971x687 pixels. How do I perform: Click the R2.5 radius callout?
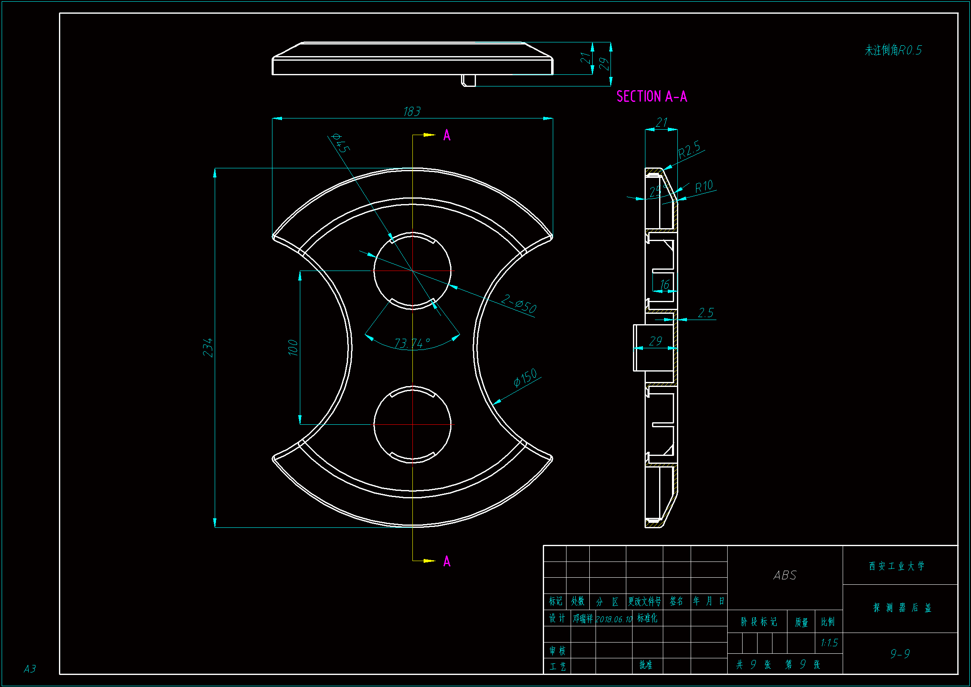(689, 150)
